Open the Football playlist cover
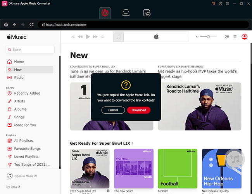Viewport: 252px width, 194px height. click(178, 168)
